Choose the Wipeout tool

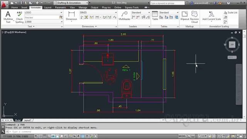tap(184, 15)
